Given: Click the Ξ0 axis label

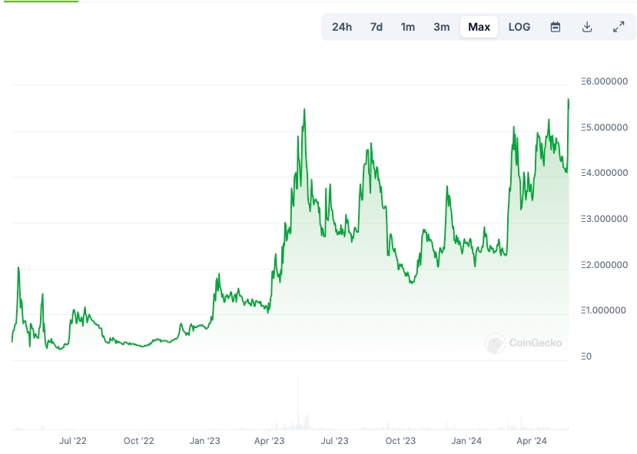Looking at the screenshot, I should click(x=586, y=356).
